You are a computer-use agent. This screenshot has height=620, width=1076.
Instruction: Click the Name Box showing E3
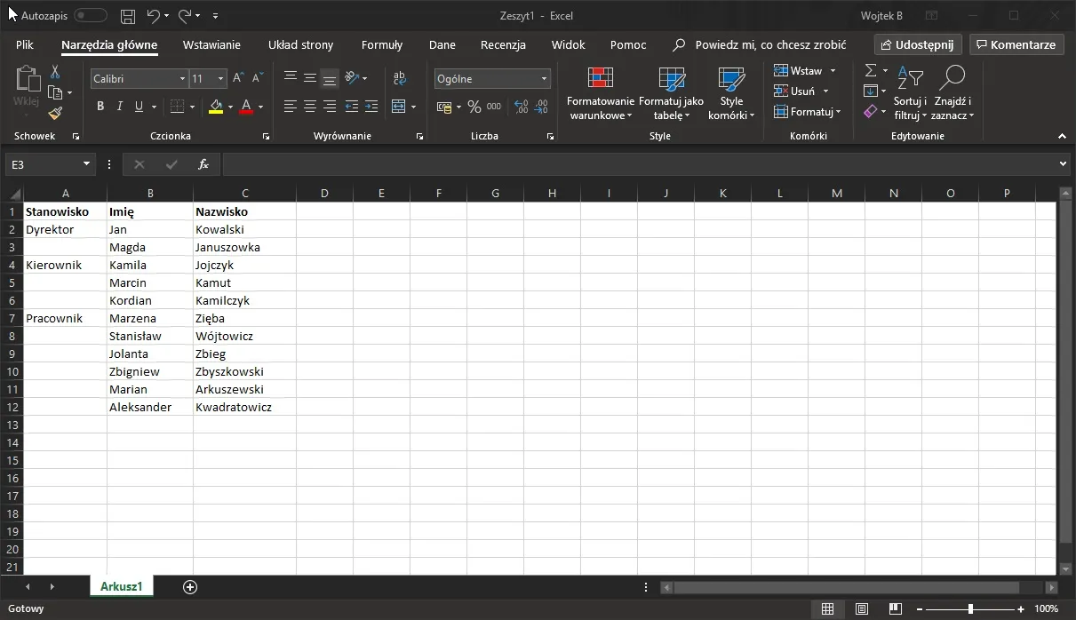(43, 164)
